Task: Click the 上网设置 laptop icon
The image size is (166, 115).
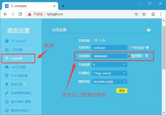Action: (x=7, y=50)
